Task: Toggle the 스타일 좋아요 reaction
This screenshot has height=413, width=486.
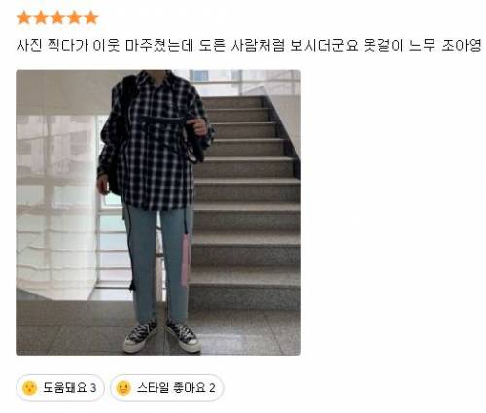Action: tap(167, 388)
